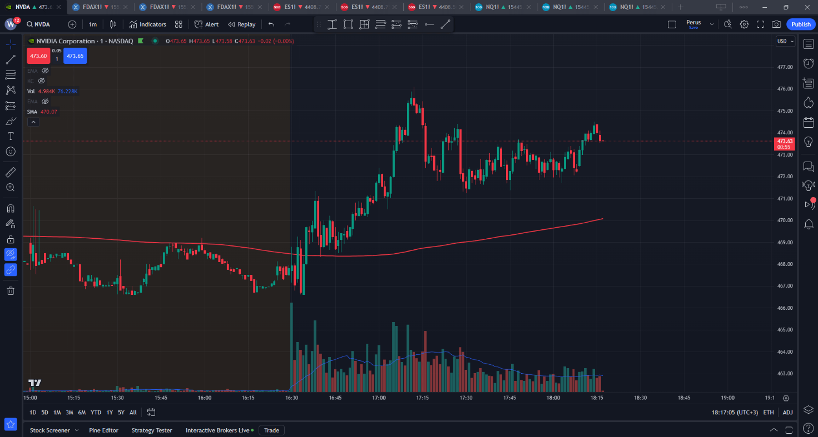
Task: Open the Alerts alarm clock panel icon
Action: [809, 64]
